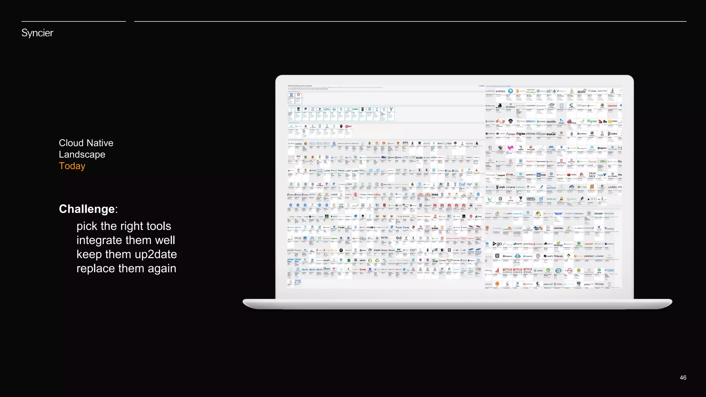Click the Nagios logo tile

(x=602, y=149)
